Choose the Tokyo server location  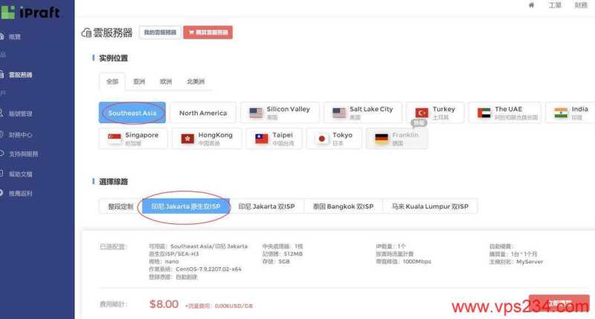(332, 139)
